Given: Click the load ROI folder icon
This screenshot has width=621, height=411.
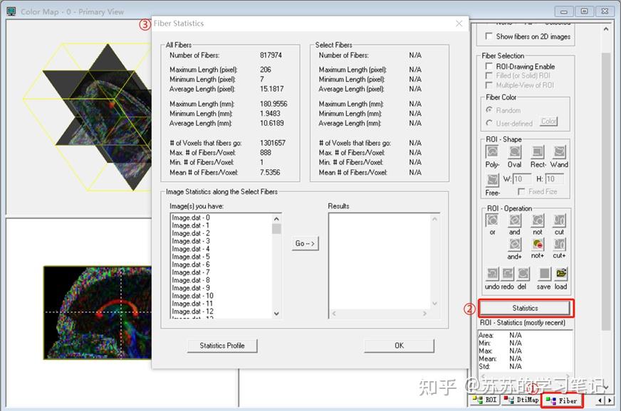Looking at the screenshot, I should (561, 274).
